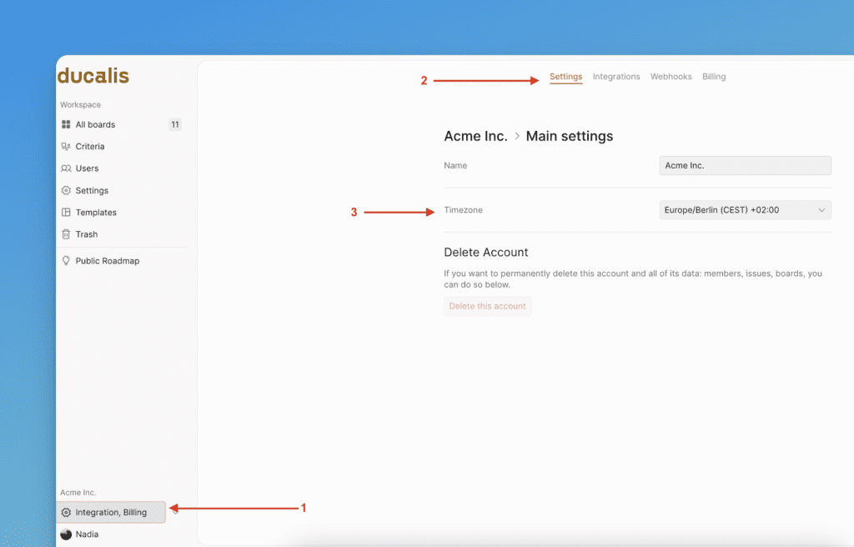854x547 pixels.
Task: Open the Timezone dropdown
Action: click(x=744, y=210)
